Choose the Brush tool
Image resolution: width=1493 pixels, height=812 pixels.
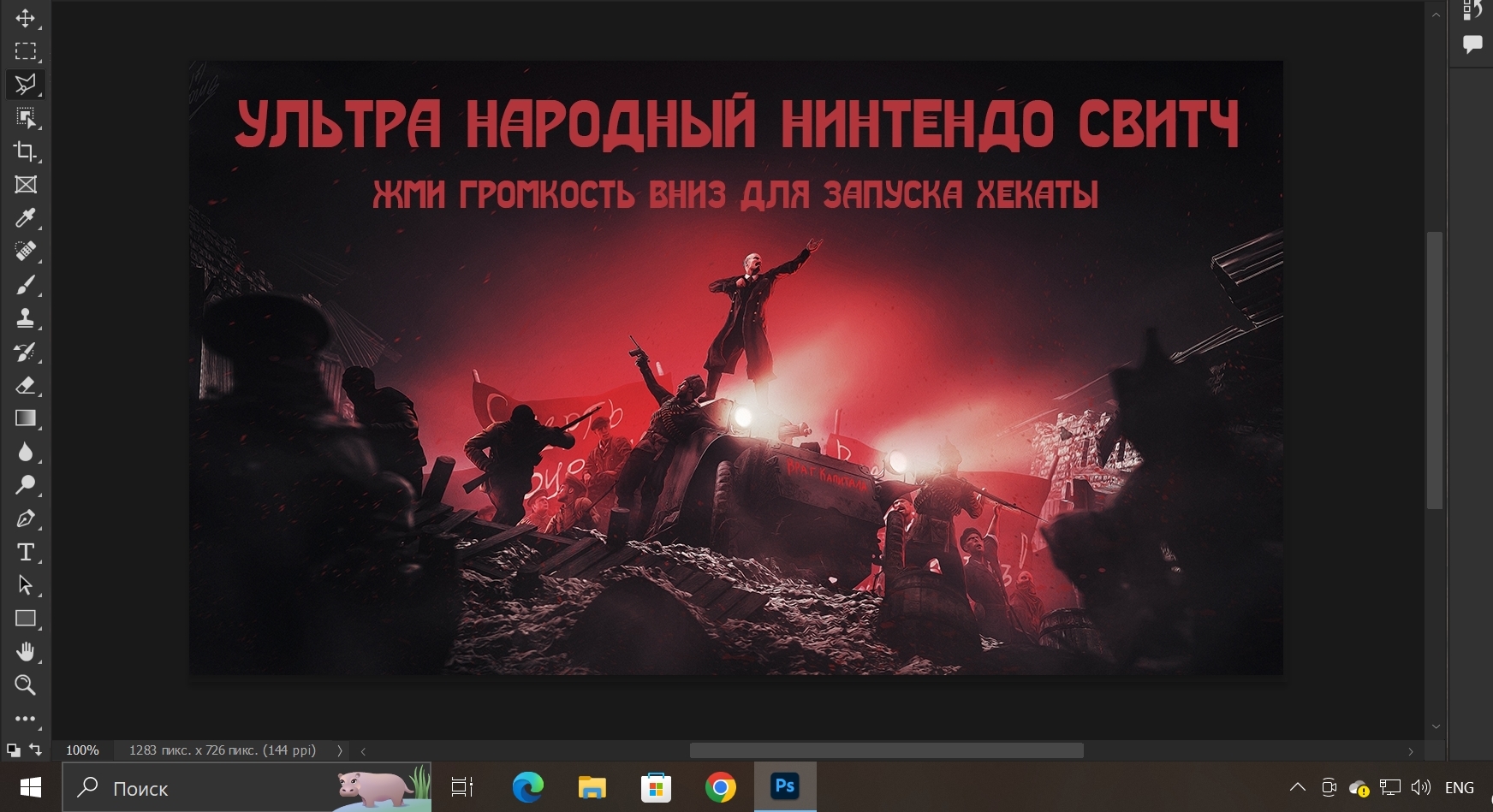pos(25,285)
